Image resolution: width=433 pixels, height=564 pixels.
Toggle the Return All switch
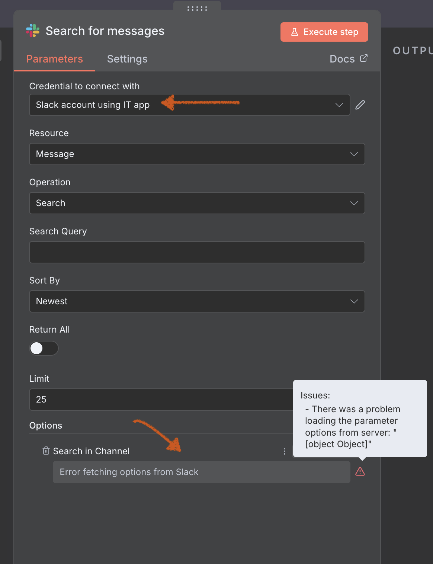(44, 348)
